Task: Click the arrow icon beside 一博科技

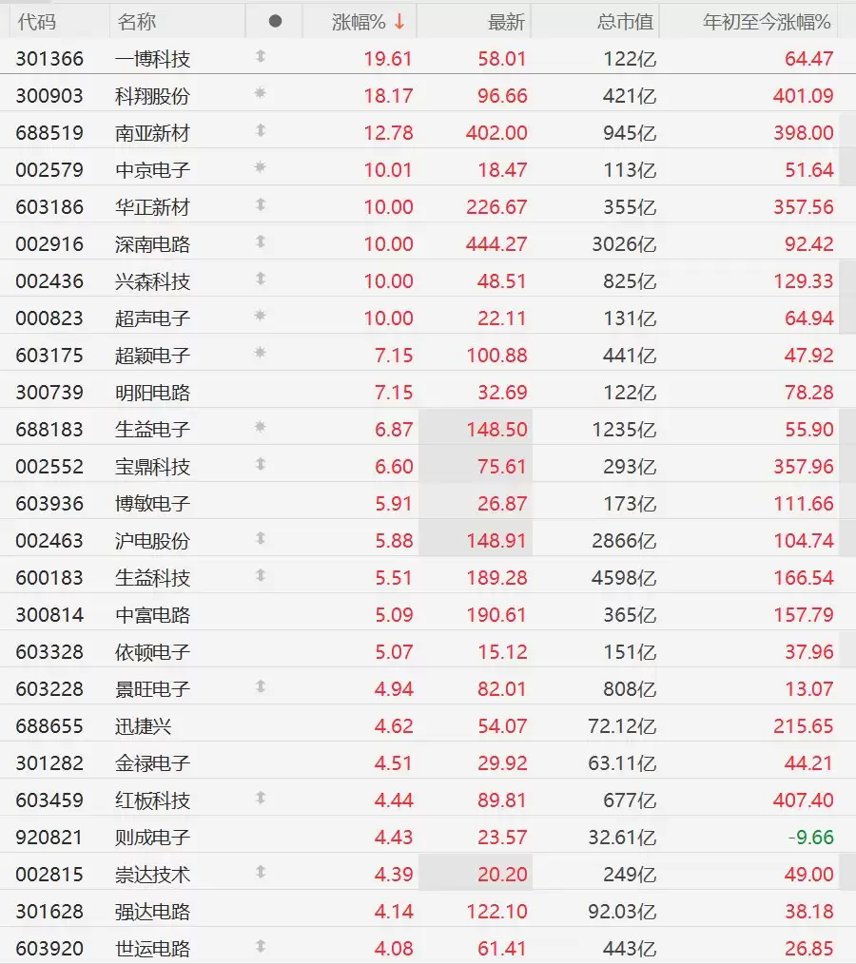Action: tap(261, 56)
